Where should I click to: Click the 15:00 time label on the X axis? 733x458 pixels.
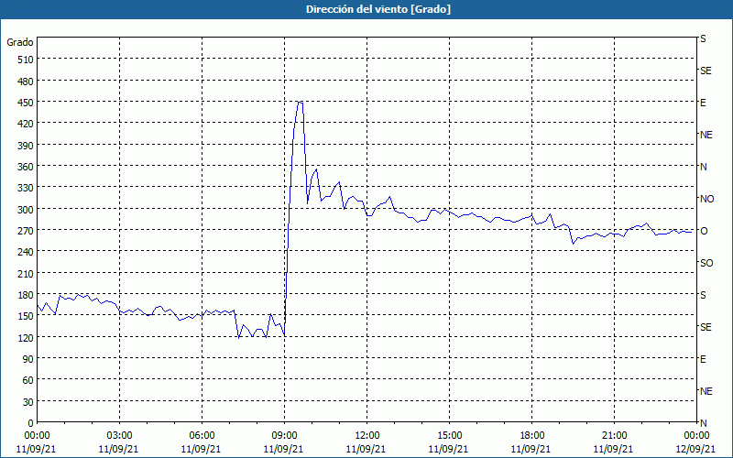click(449, 436)
